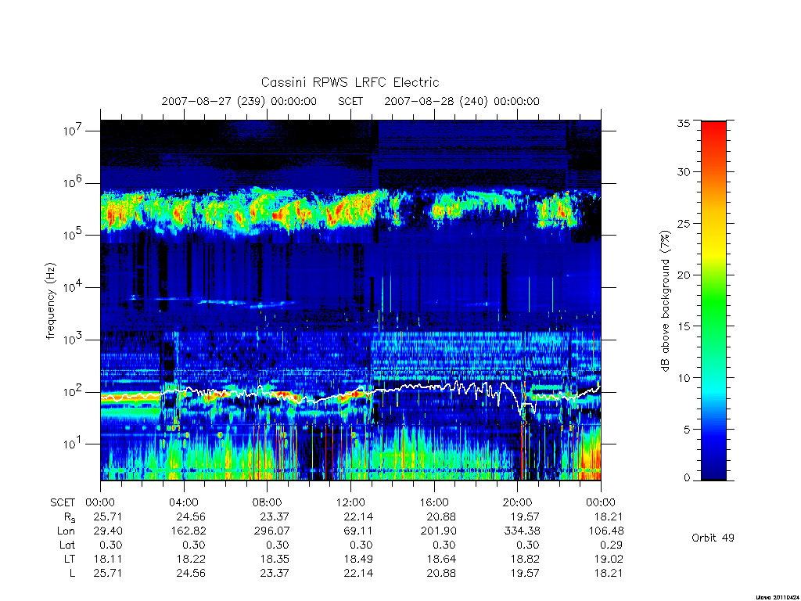Click the 25 label on color scale
The height and width of the screenshot is (601, 801).
[684, 224]
